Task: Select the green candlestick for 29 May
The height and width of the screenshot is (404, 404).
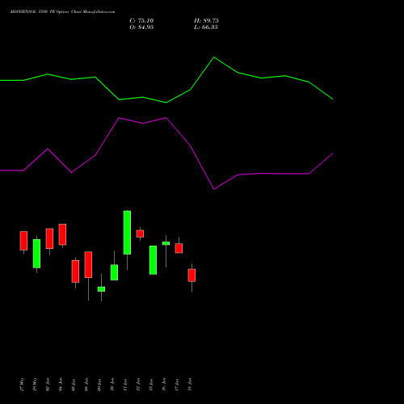Action: point(36,254)
